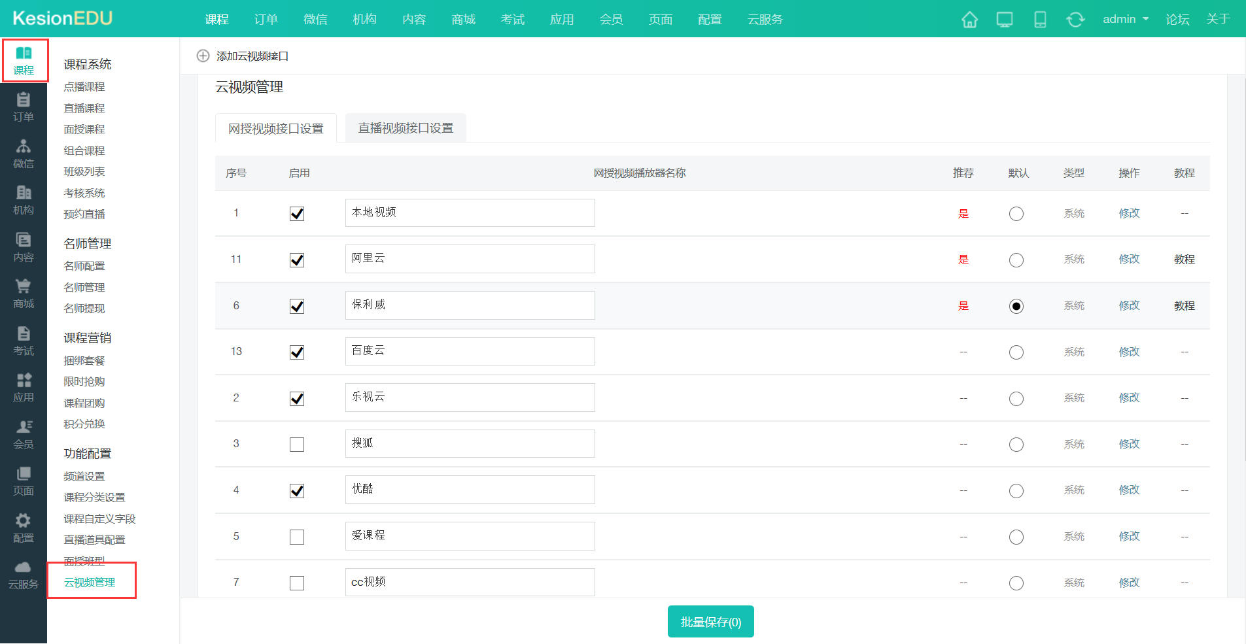Open 配置 gear icon in sidebar
1246x644 pixels.
[x=24, y=528]
